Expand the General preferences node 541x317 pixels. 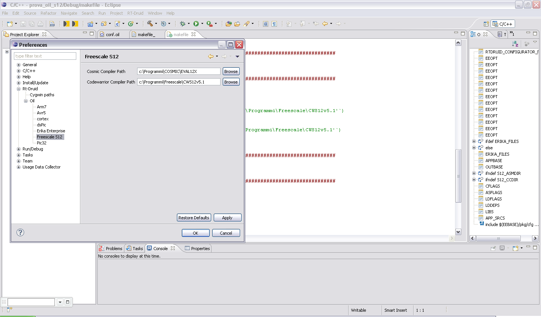18,65
